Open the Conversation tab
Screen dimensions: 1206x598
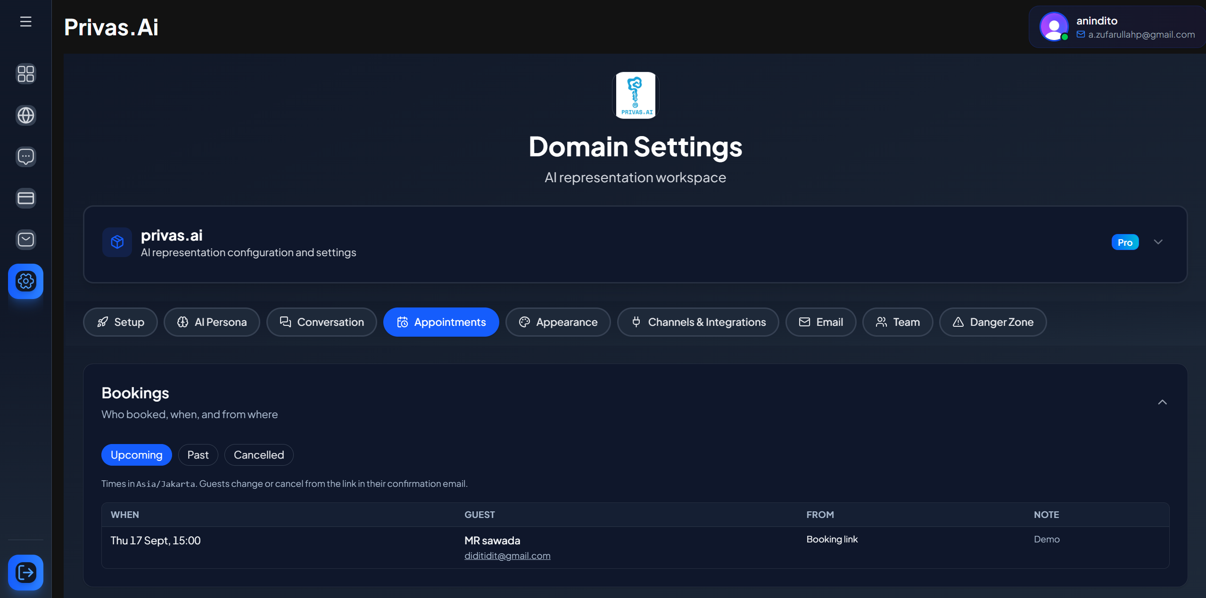click(x=322, y=322)
